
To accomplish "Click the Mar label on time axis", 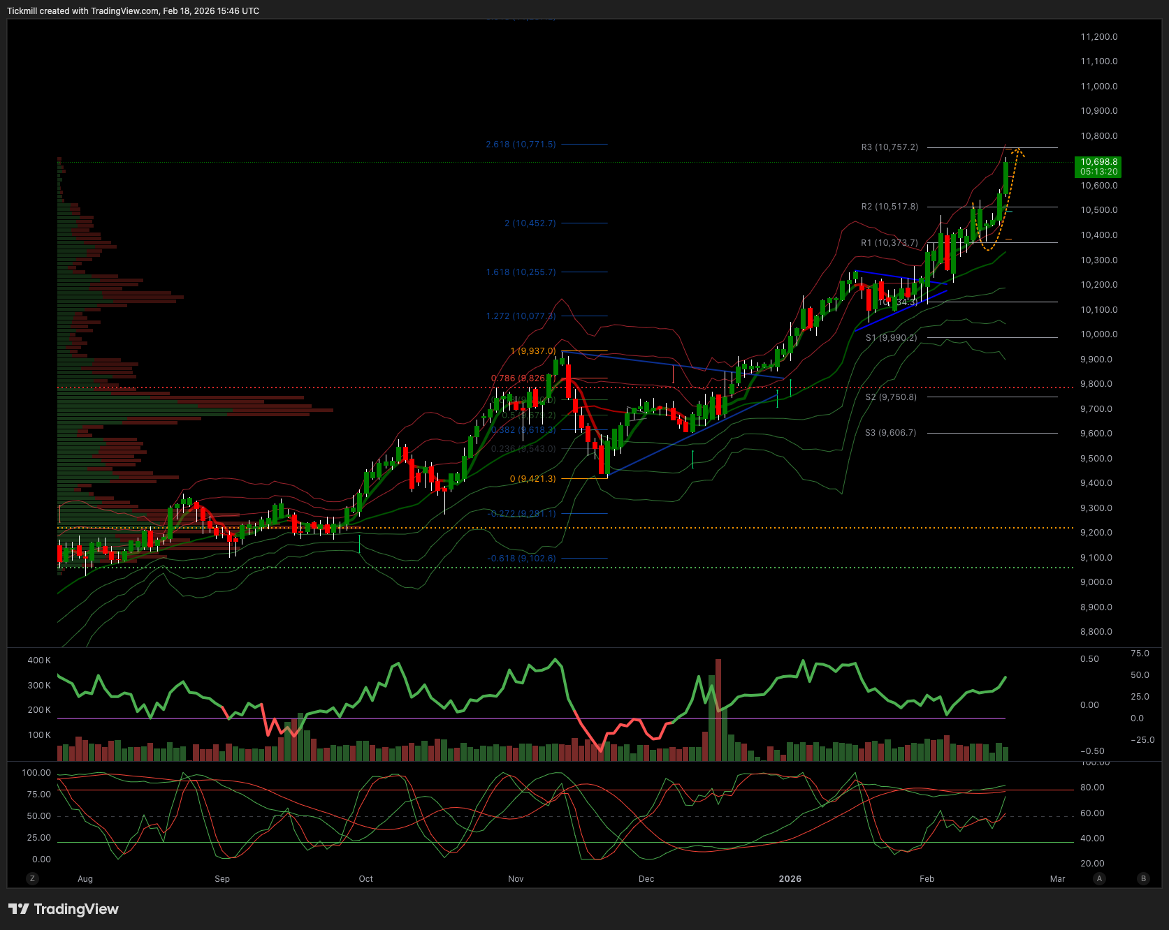I will (x=1057, y=879).
